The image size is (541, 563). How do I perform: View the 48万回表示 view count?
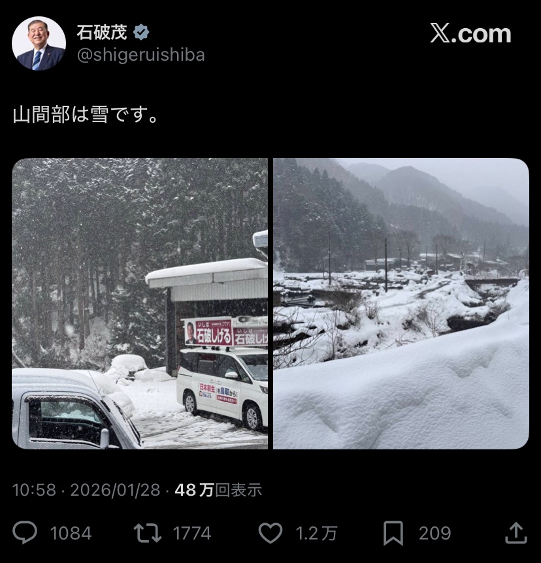coord(218,490)
